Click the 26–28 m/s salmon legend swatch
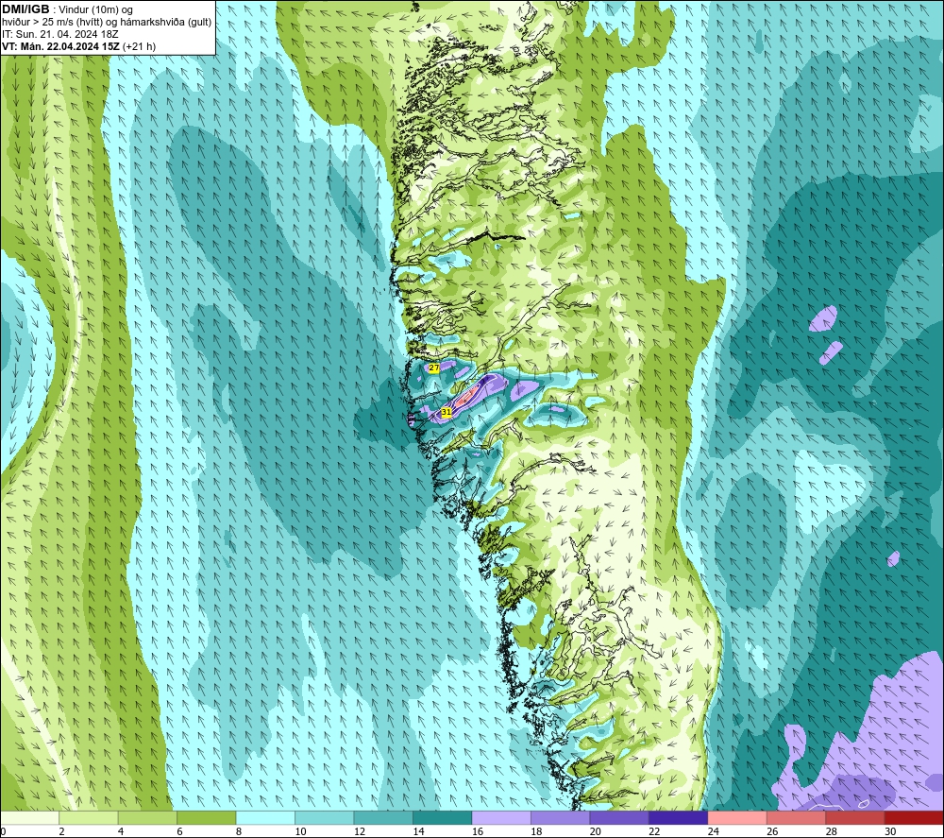 [x=797, y=817]
